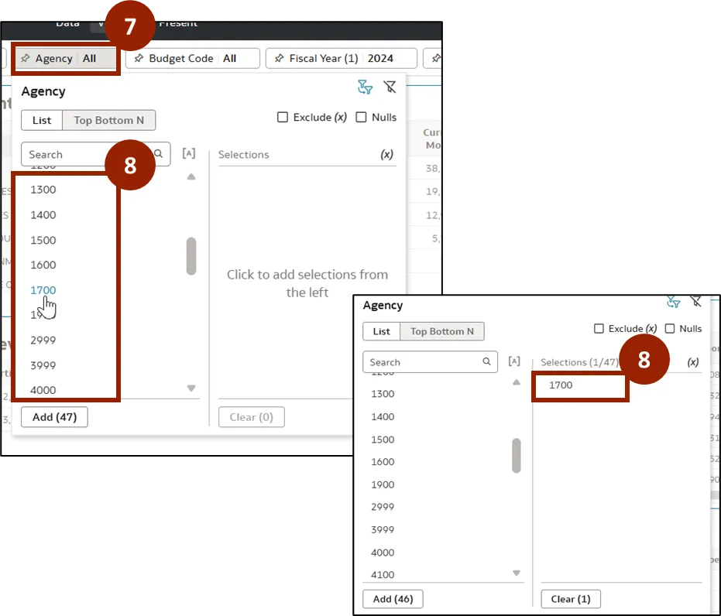Click clear-filter icon in left Agency panel

(390, 87)
